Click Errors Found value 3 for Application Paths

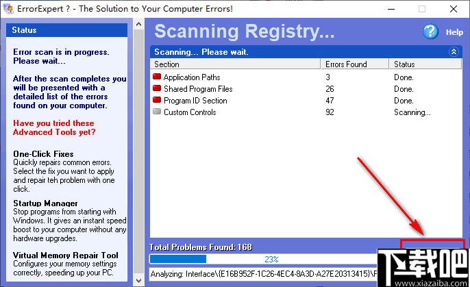click(x=328, y=77)
